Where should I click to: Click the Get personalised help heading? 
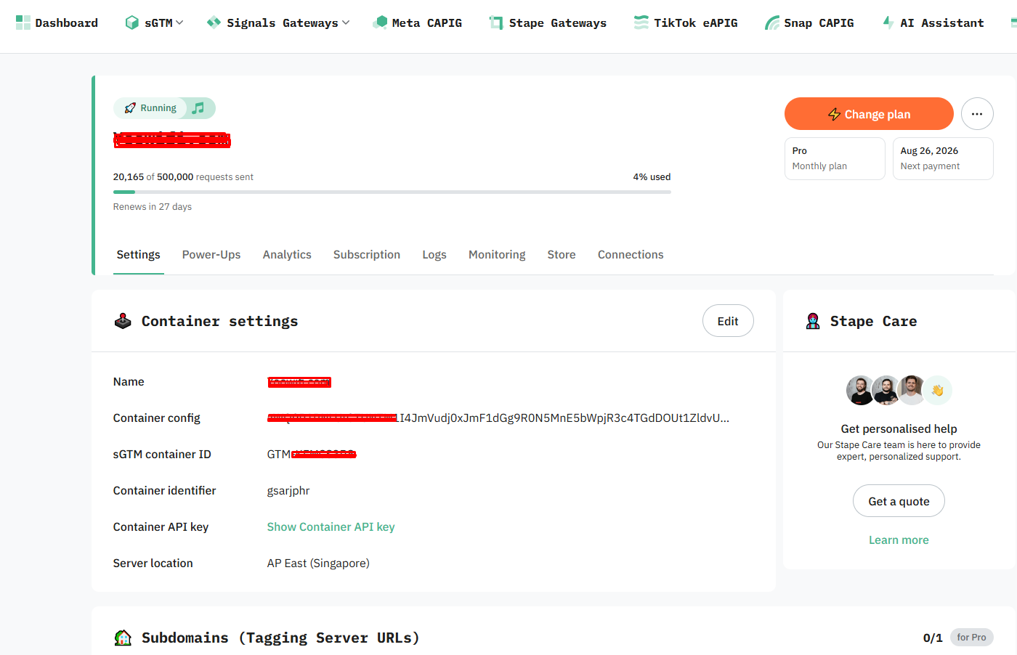coord(899,429)
